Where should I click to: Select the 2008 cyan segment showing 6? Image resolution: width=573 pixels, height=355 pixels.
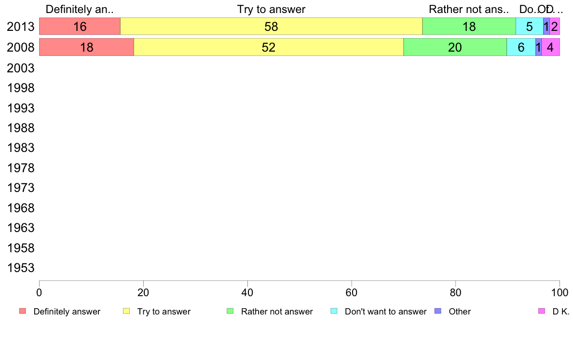click(521, 47)
